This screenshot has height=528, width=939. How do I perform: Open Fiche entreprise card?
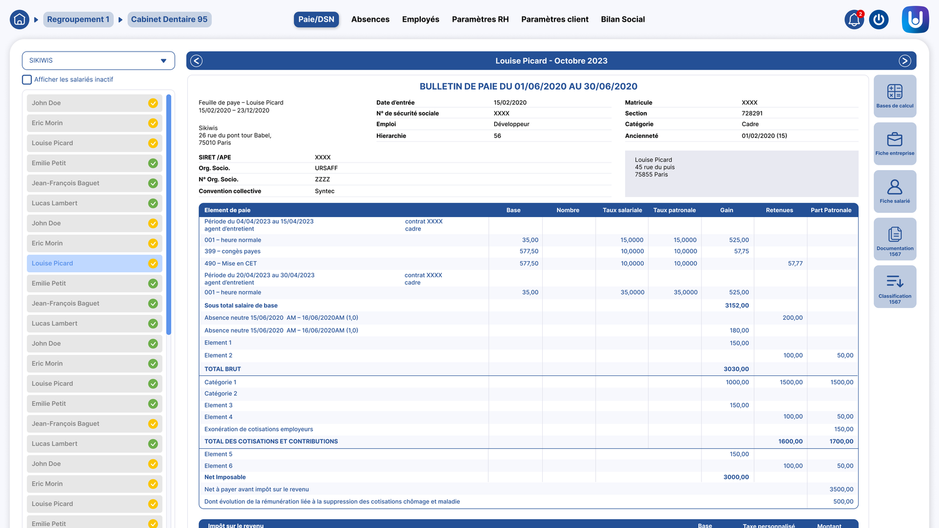point(895,144)
